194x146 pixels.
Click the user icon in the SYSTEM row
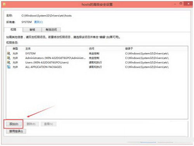click(x=9, y=53)
